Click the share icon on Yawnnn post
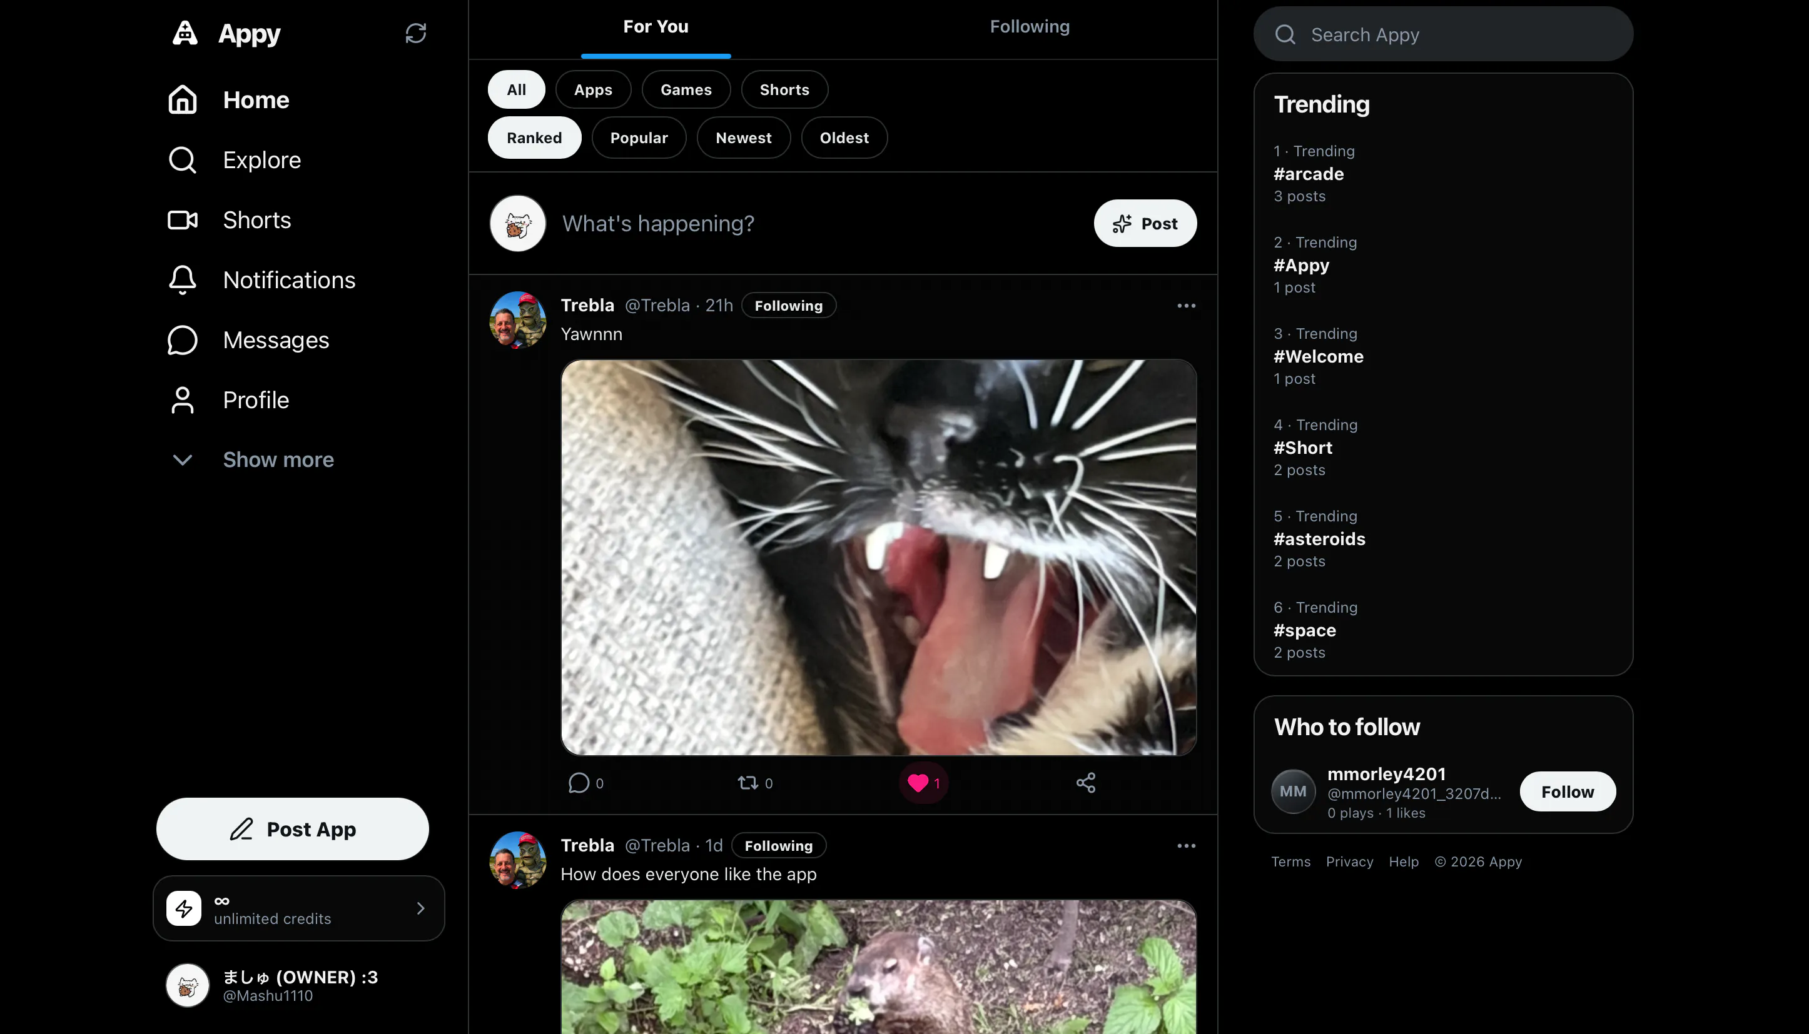Image resolution: width=1809 pixels, height=1034 pixels. [x=1086, y=783]
